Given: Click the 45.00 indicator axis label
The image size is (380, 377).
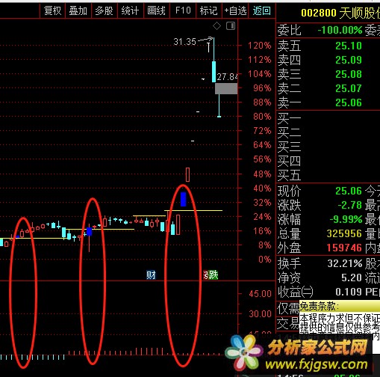Looking at the screenshot, I should (260, 294).
